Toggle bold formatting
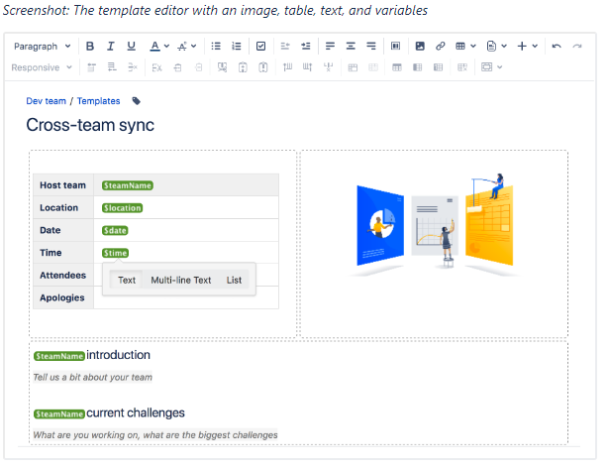This screenshot has width=609, height=469. point(90,47)
